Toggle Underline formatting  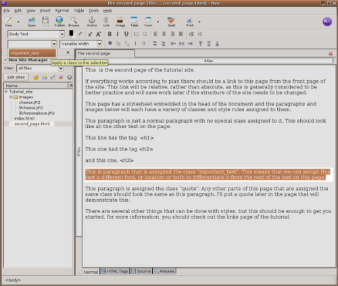[x=126, y=34]
